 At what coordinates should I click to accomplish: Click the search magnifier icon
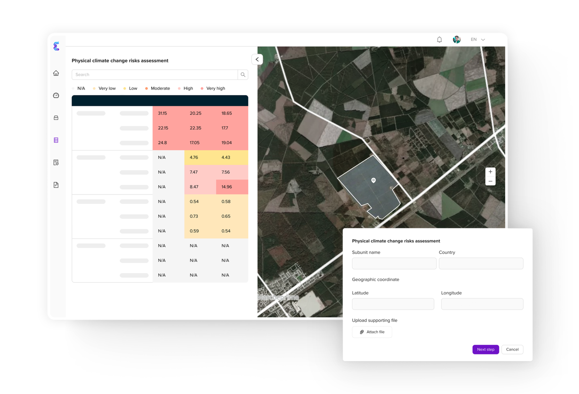click(243, 75)
